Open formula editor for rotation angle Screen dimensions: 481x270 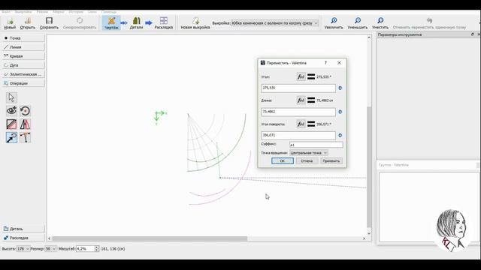point(301,124)
